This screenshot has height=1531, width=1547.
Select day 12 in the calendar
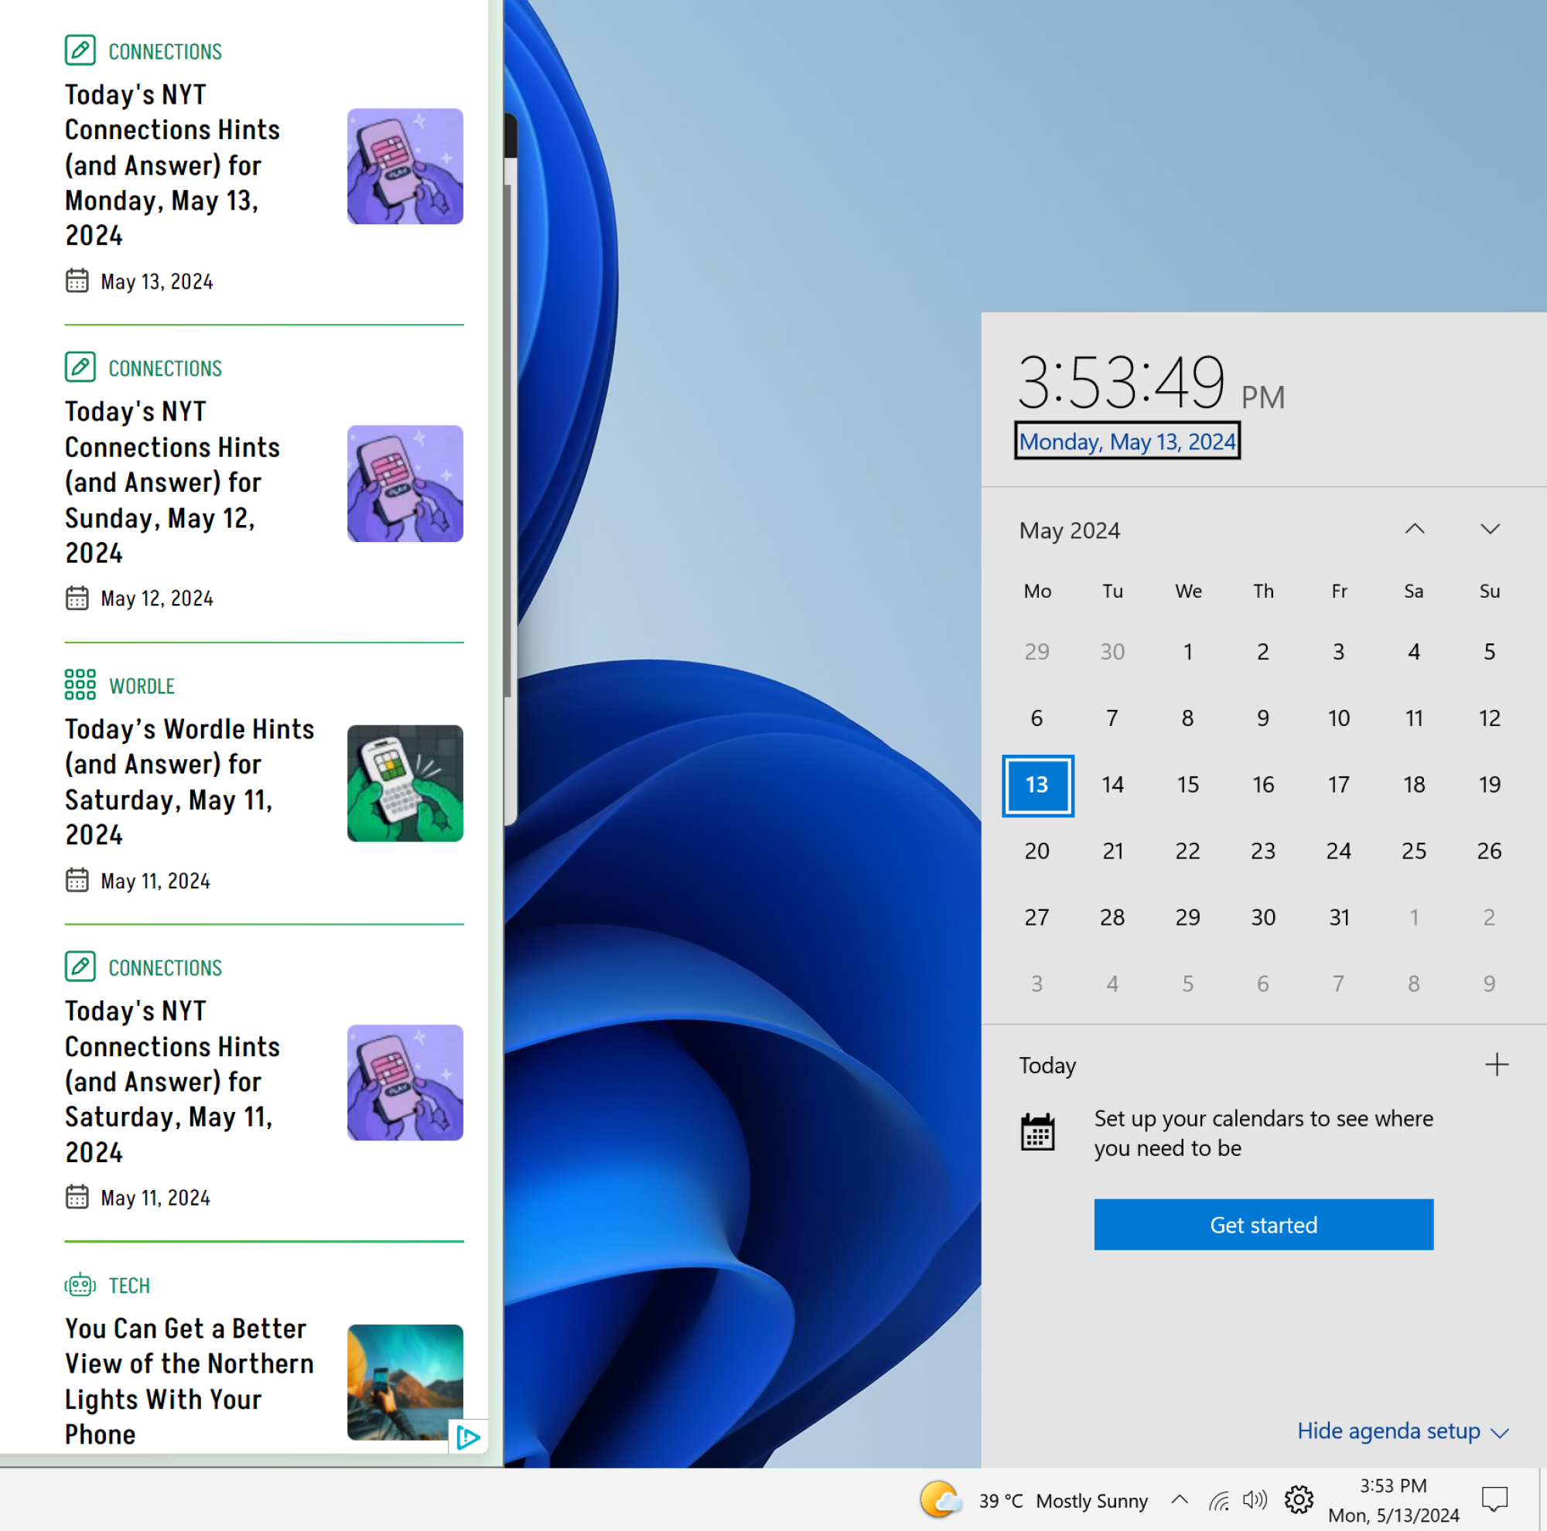pos(1489,718)
